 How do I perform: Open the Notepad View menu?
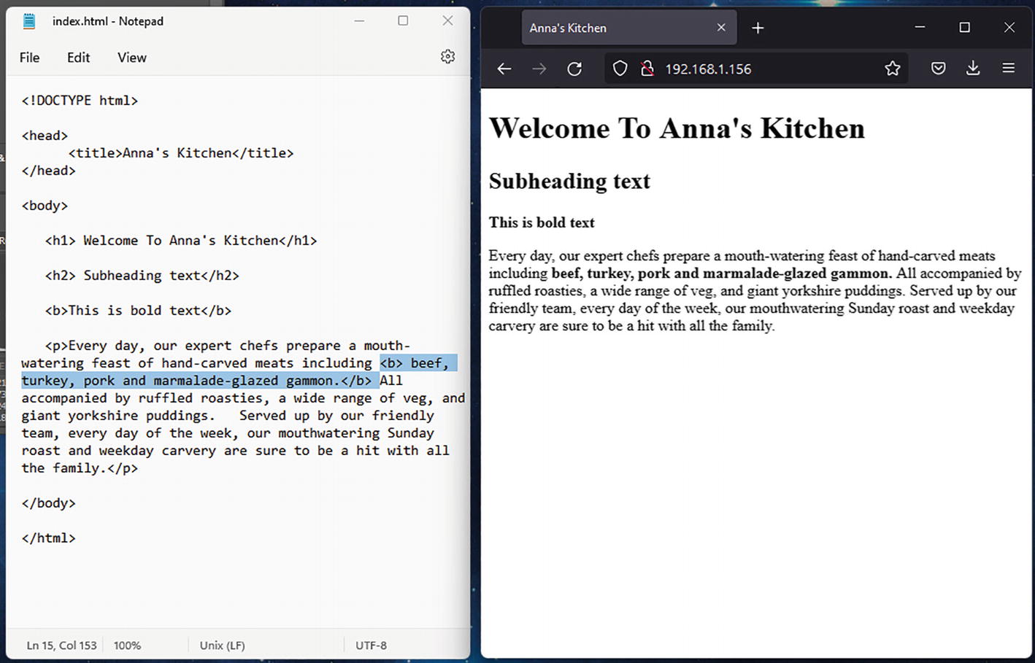click(x=132, y=58)
